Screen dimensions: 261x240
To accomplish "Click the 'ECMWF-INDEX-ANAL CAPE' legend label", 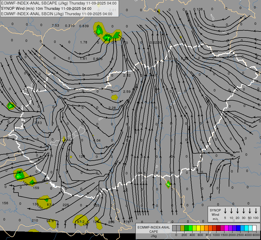I will coord(154,229).
